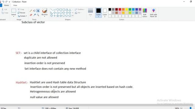
Task: Choose the Five-point star shape
Action: click(x=58, y=16)
